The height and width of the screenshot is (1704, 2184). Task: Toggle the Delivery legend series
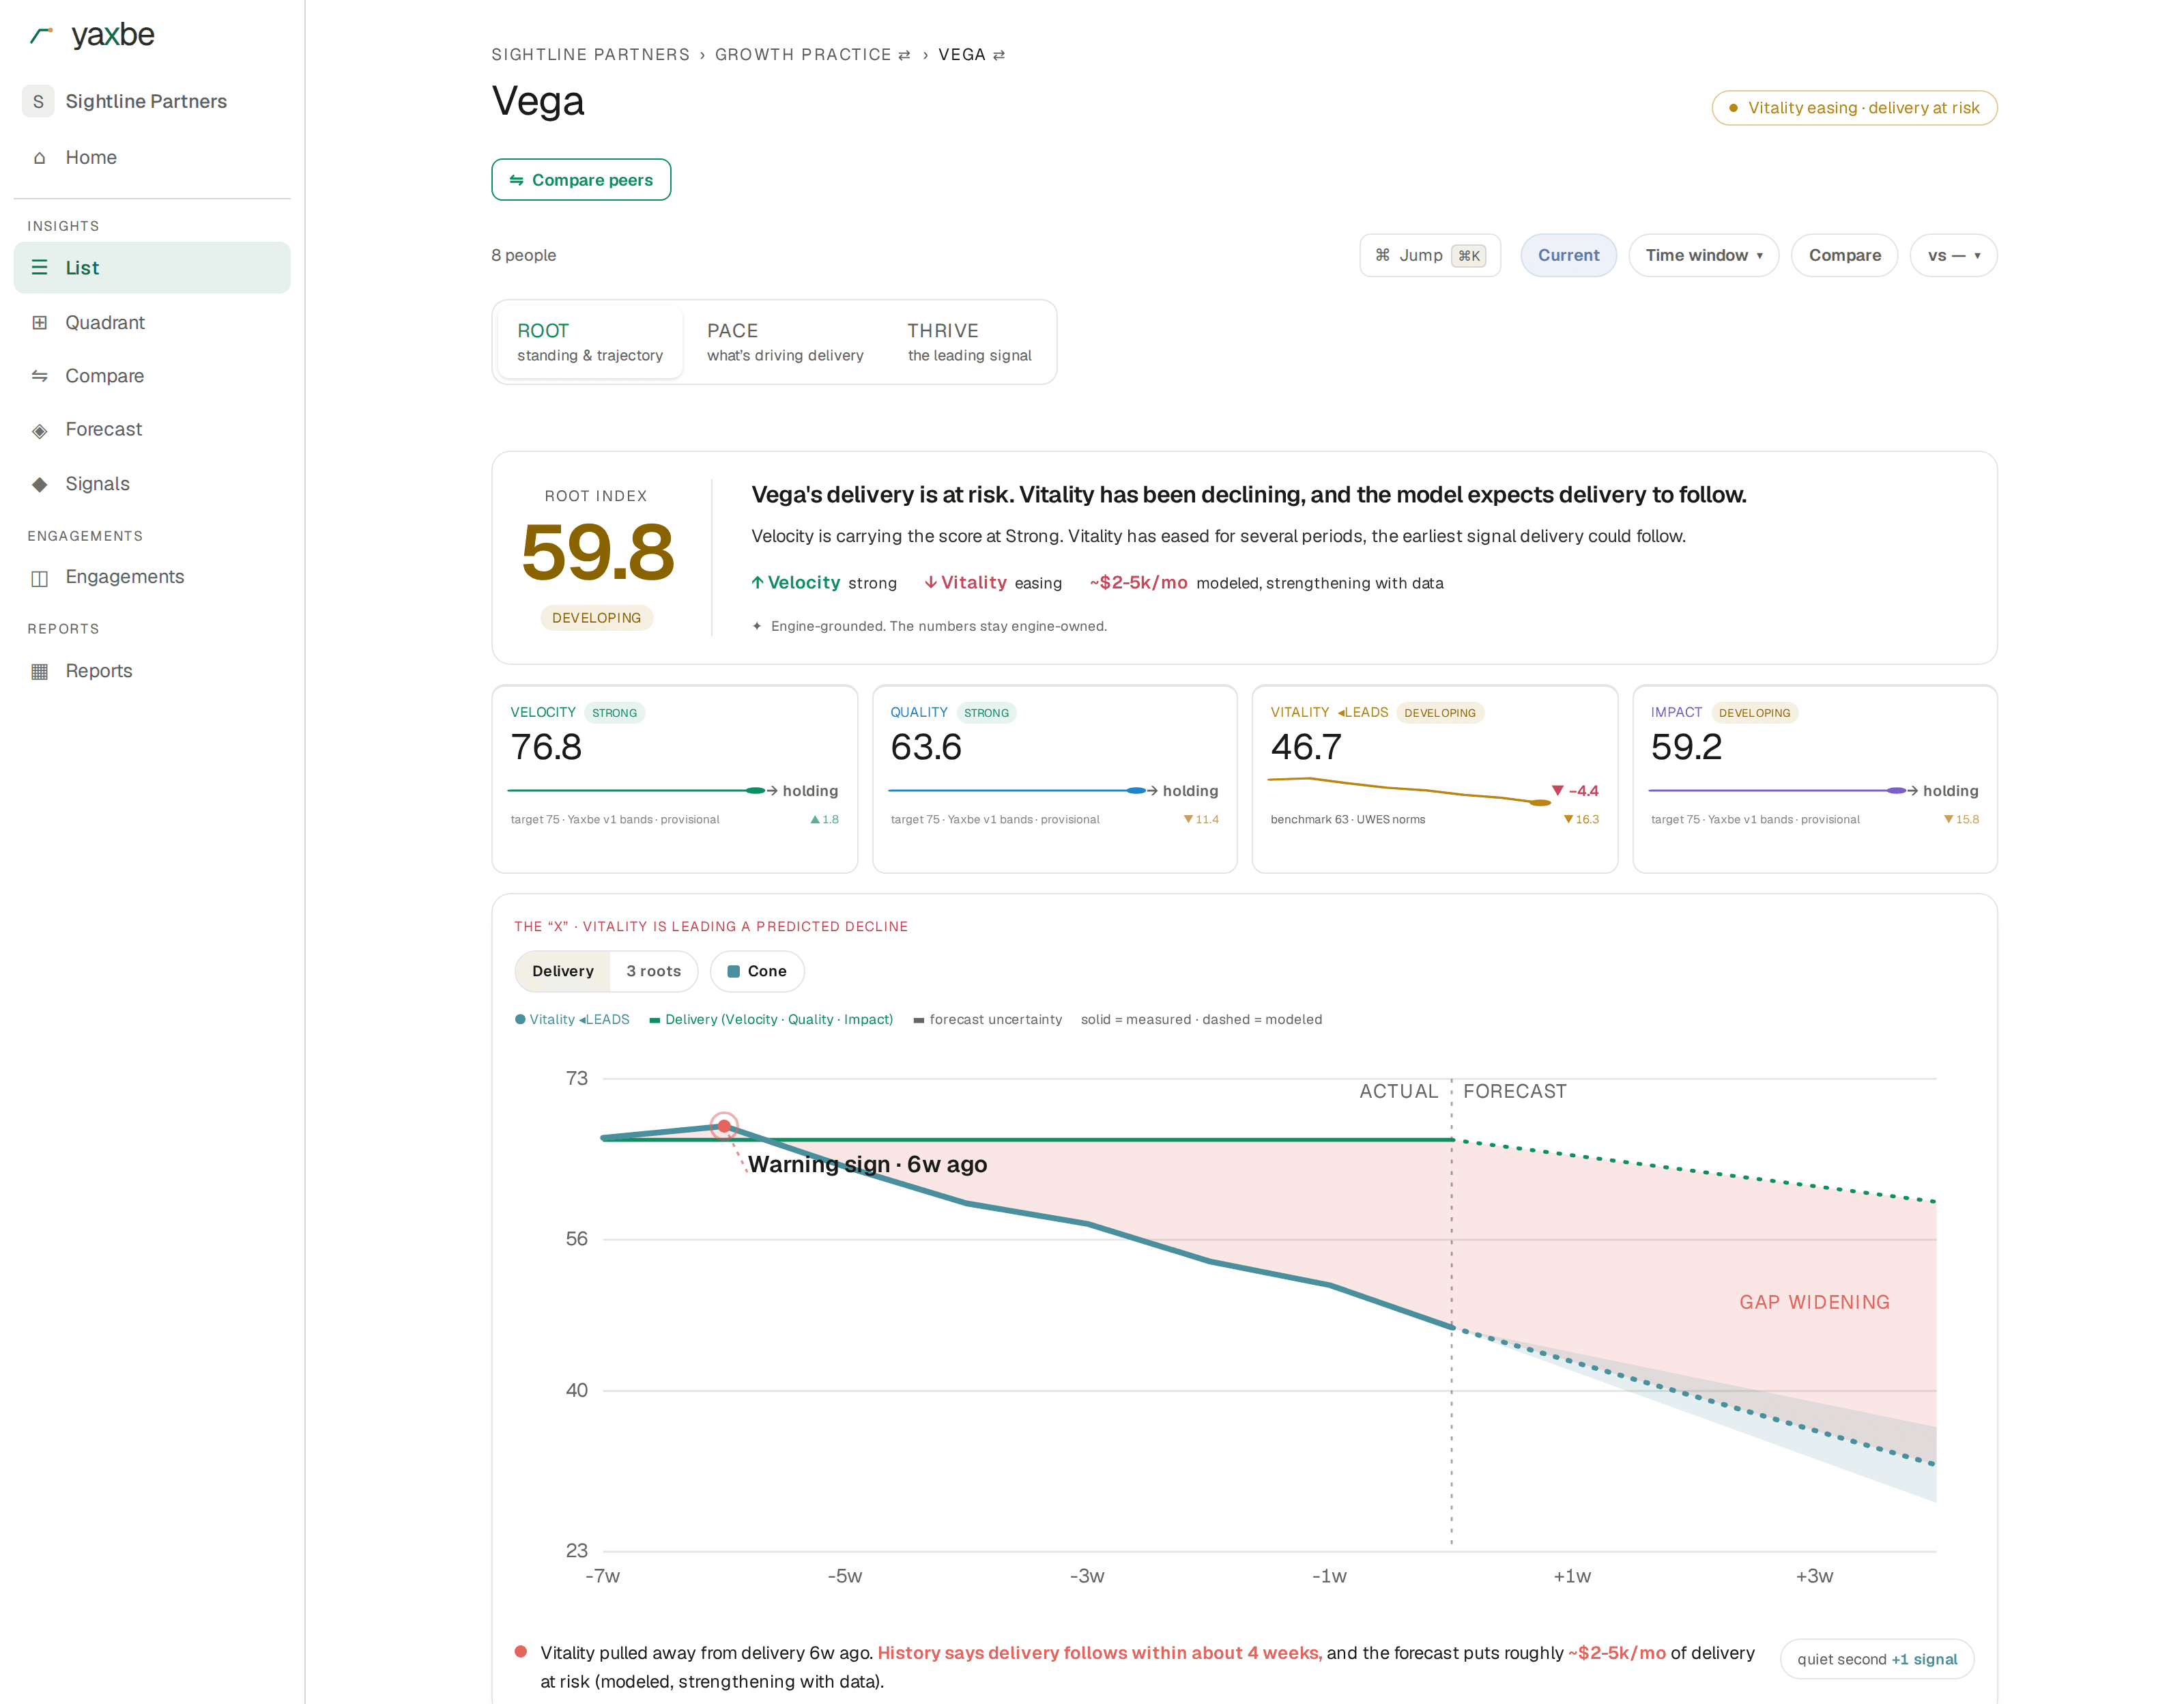771,1020
